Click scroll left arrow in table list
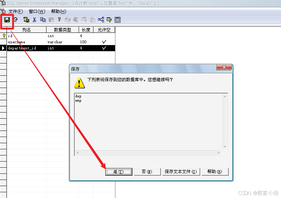This screenshot has height=198, width=281. (x=78, y=153)
